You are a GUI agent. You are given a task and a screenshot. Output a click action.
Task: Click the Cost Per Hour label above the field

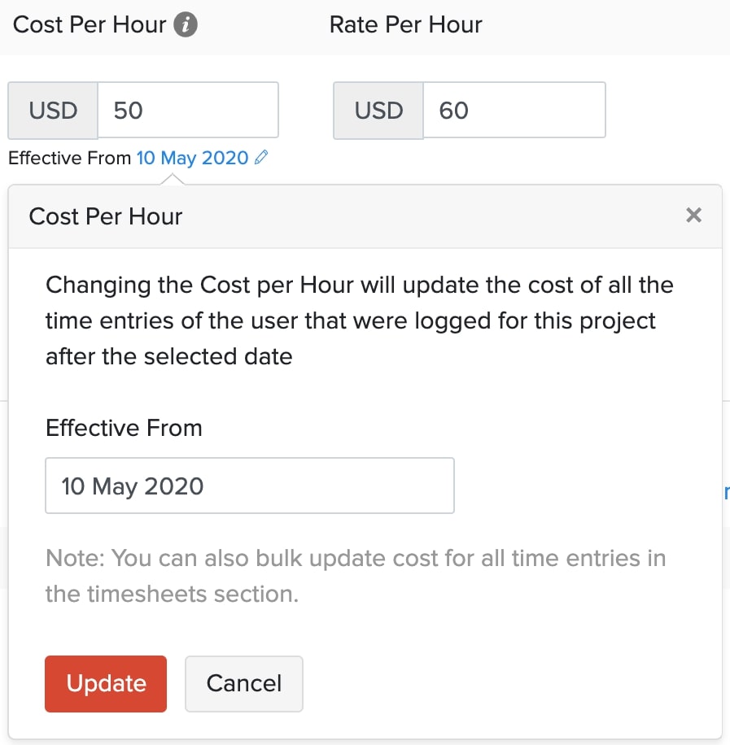pos(90,24)
